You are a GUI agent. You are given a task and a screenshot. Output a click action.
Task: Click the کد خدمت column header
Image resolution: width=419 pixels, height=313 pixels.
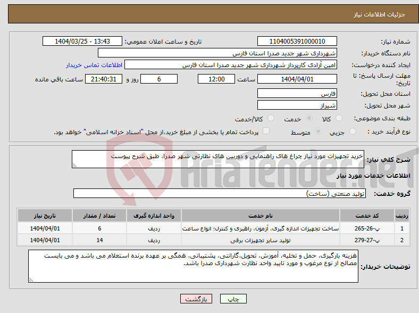tap(367, 216)
